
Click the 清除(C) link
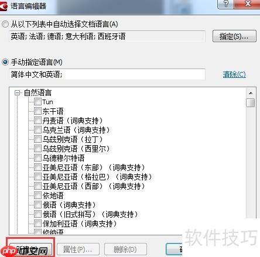pyautogui.click(x=234, y=74)
